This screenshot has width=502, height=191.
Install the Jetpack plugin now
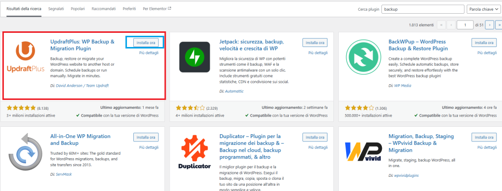point(315,43)
